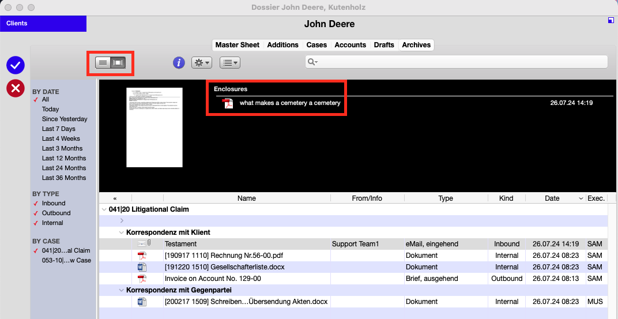This screenshot has height=319, width=618.
Task: Switch to the Drafts tab
Action: point(384,45)
